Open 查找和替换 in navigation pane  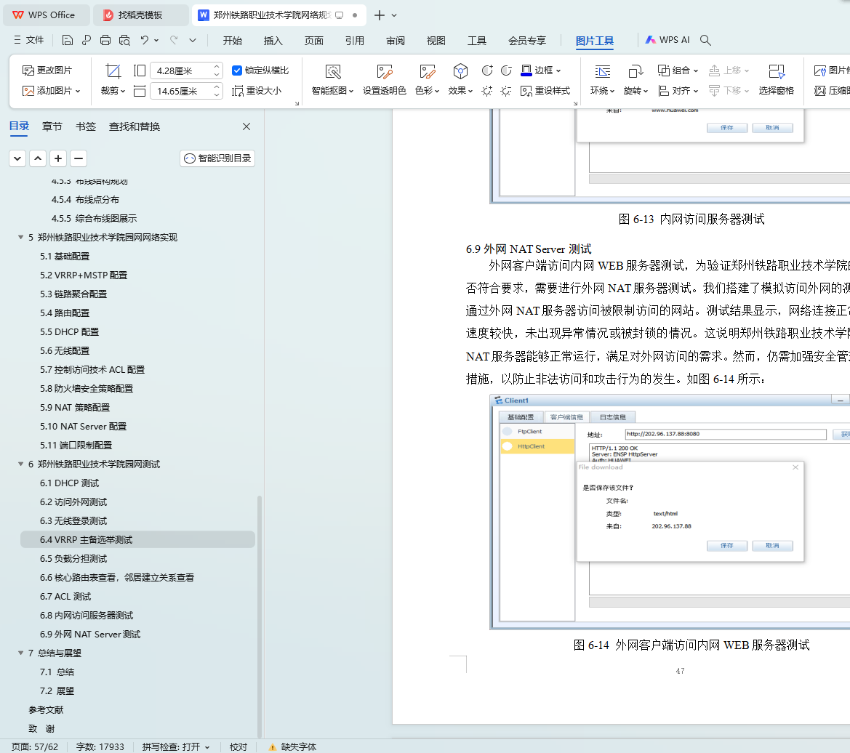click(x=135, y=126)
